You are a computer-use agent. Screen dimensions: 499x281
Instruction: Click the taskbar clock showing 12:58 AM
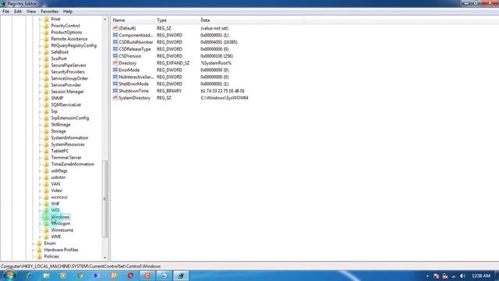coord(481,276)
